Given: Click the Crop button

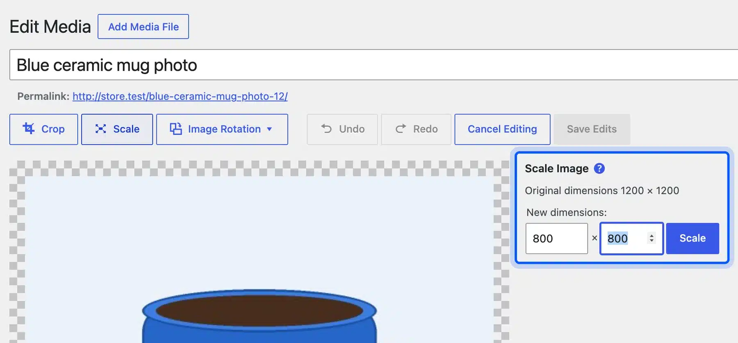Looking at the screenshot, I should click(44, 129).
